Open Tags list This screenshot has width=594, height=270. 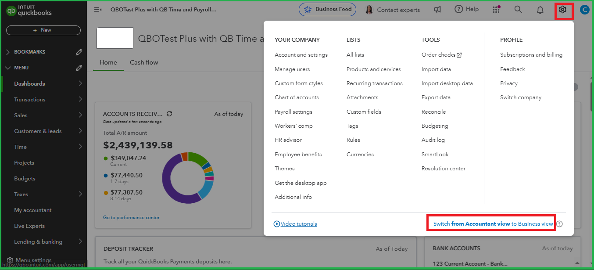point(352,126)
